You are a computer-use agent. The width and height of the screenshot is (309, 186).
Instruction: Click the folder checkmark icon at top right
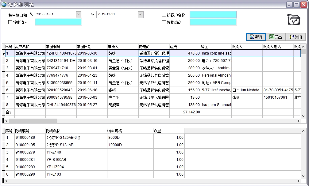click(x=294, y=19)
